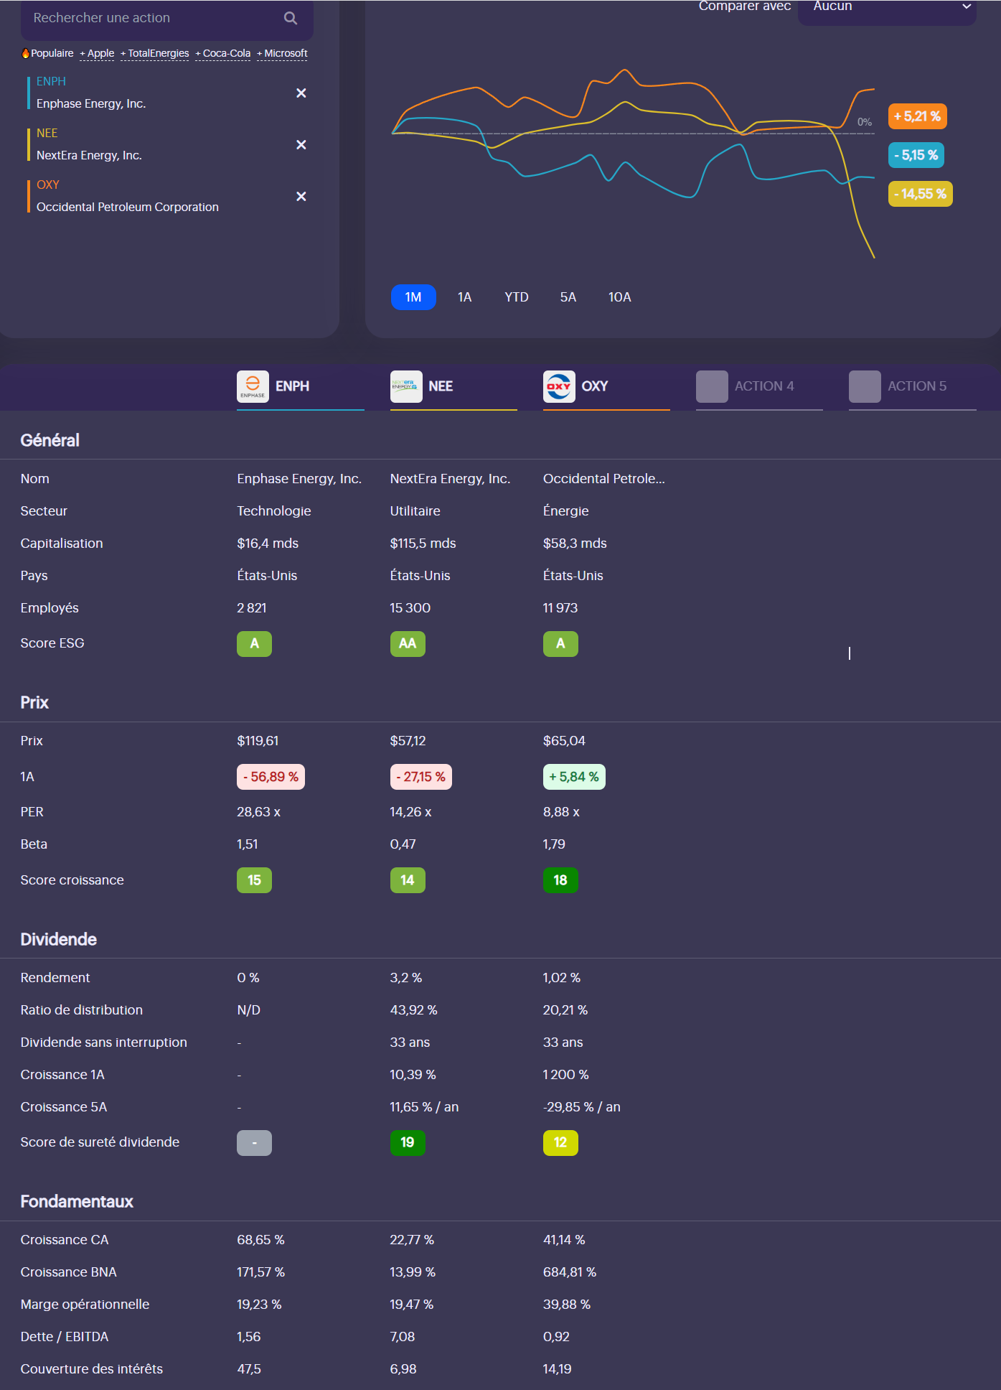Viewport: 1001px width, 1390px height.
Task: Click the Dividende section heading
Action: (x=59, y=939)
